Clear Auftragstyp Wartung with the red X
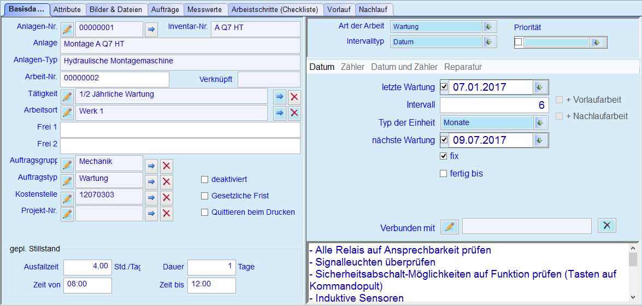642x306 pixels. [x=166, y=181]
